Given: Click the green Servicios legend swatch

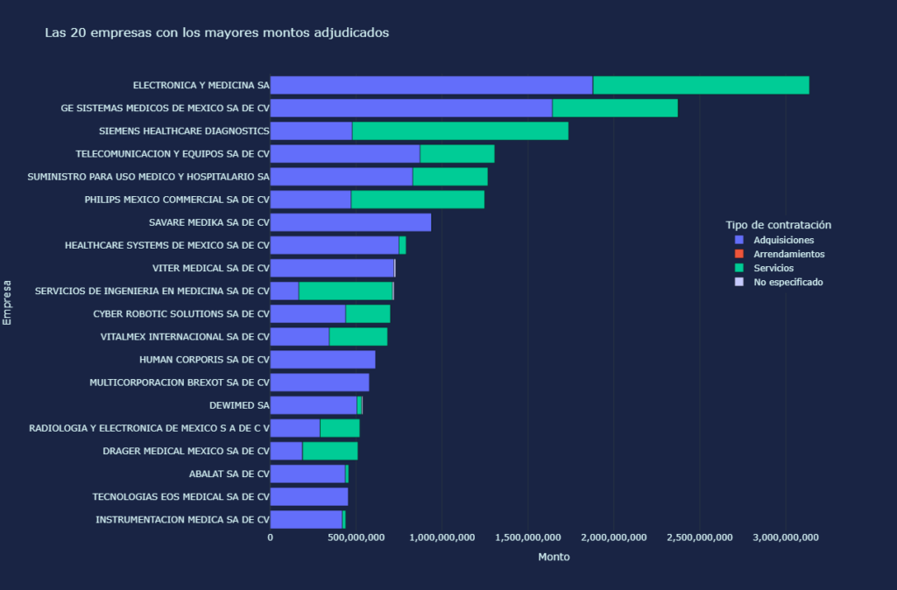Looking at the screenshot, I should pos(739,268).
